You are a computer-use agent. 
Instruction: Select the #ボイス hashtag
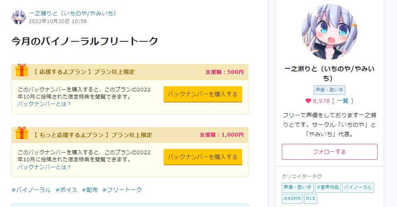[x=66, y=190]
